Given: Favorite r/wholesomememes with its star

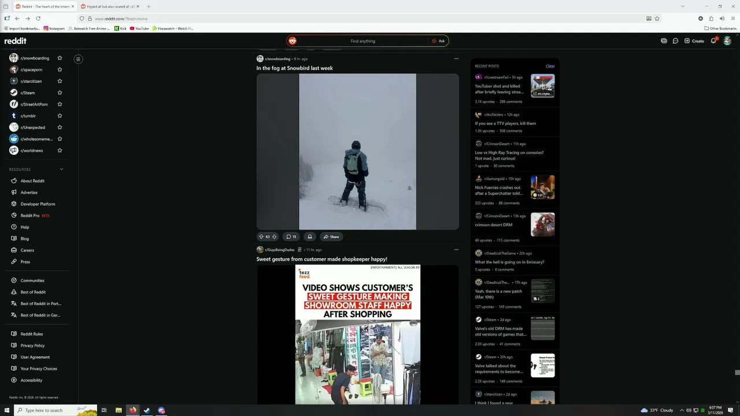Looking at the screenshot, I should pos(60,139).
